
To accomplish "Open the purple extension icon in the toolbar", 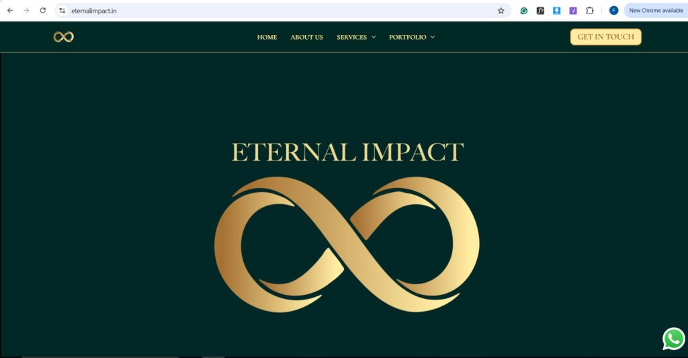I will (x=573, y=11).
